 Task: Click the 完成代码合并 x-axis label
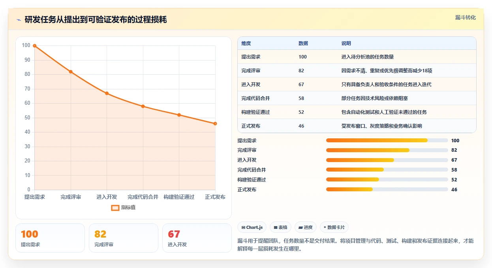click(x=143, y=197)
